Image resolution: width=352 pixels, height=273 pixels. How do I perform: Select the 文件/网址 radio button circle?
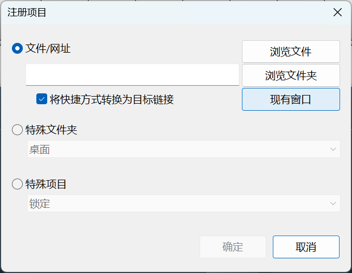(x=18, y=49)
